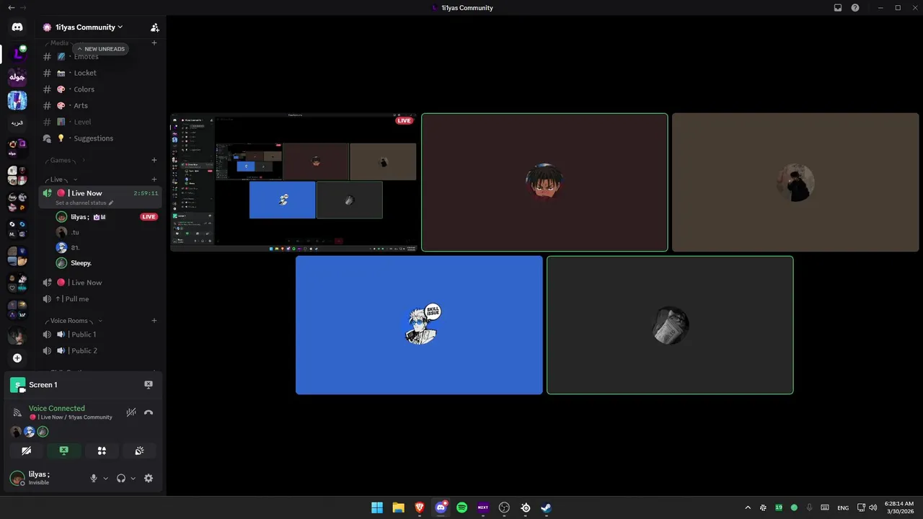Focus the dark red participant tile
This screenshot has width=923, height=519.
[544, 182]
